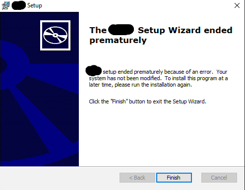
Task: Click the please run the installation again line
Action: [153, 85]
